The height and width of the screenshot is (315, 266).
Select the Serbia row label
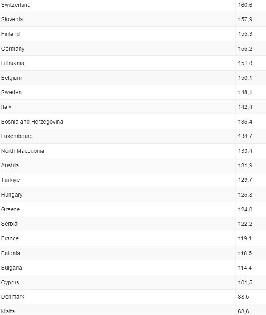(9, 224)
